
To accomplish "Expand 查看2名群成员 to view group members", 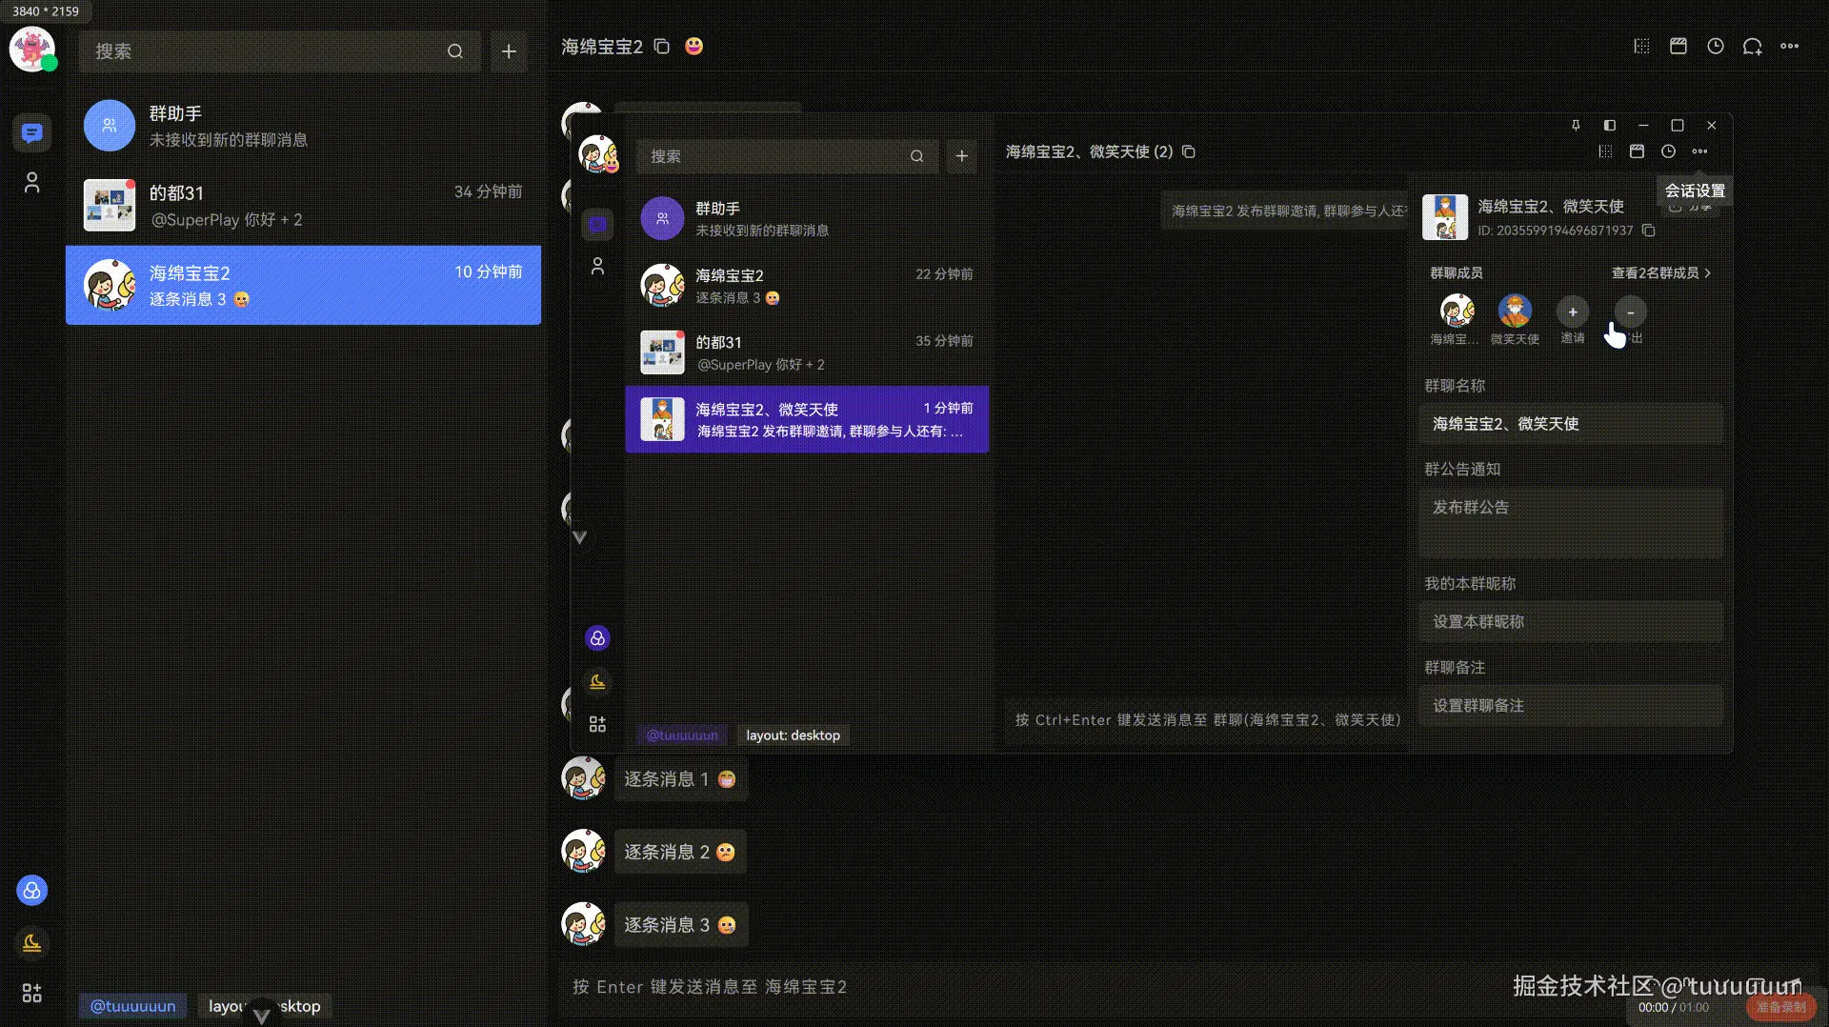I will 1660,273.
